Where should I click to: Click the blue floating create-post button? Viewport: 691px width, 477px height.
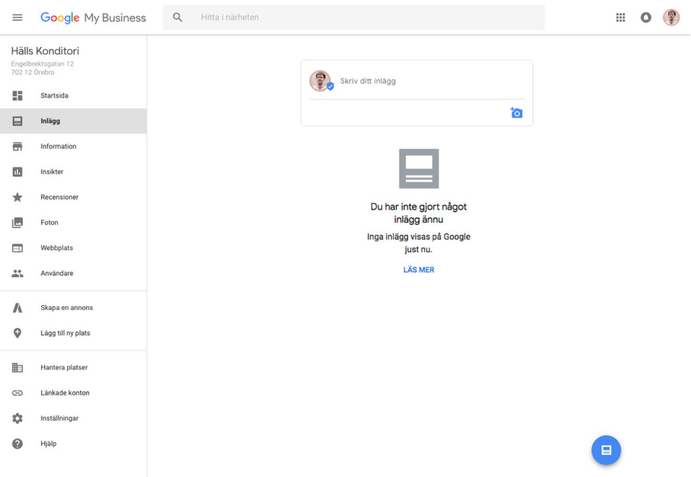click(x=606, y=450)
